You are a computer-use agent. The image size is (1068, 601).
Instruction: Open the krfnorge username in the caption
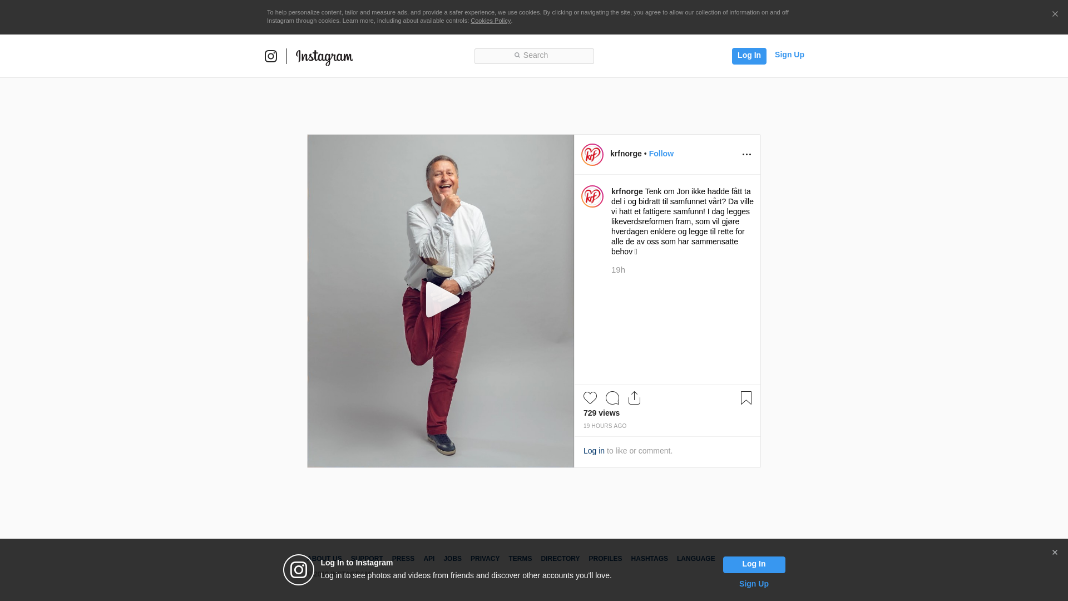[x=627, y=191]
